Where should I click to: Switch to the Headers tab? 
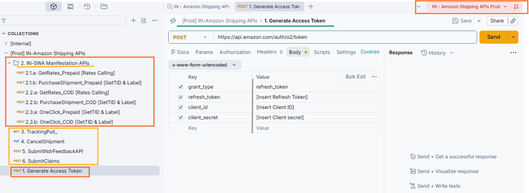270,52
